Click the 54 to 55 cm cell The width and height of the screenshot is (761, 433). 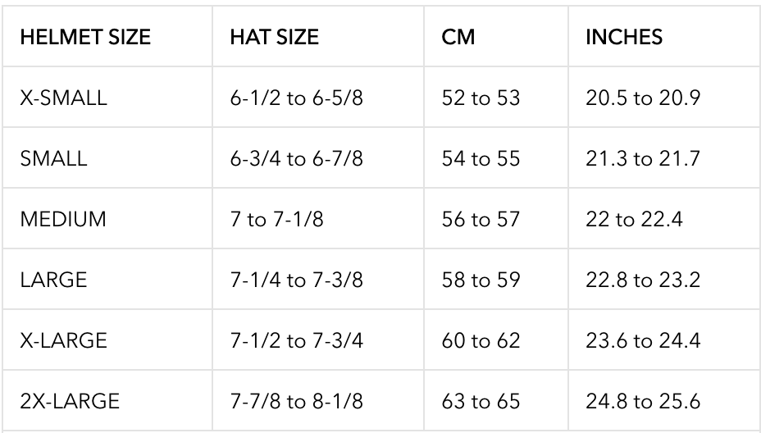tap(496, 157)
